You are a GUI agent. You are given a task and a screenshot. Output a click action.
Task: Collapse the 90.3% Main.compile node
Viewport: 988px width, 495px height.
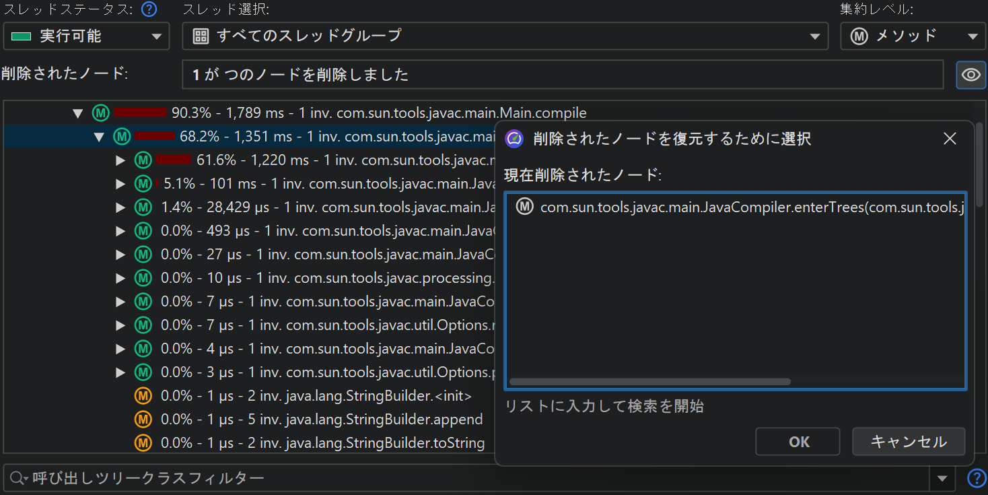click(78, 113)
